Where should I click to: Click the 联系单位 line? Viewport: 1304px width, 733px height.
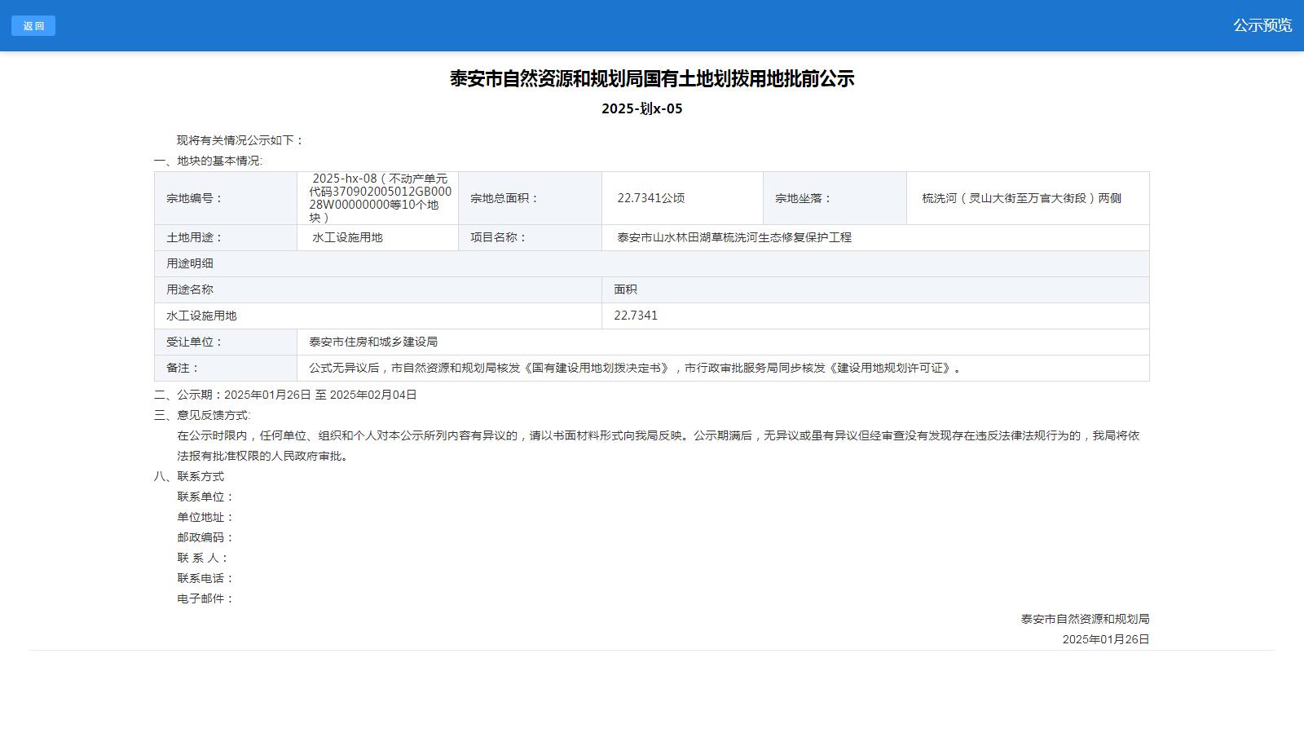coord(205,497)
